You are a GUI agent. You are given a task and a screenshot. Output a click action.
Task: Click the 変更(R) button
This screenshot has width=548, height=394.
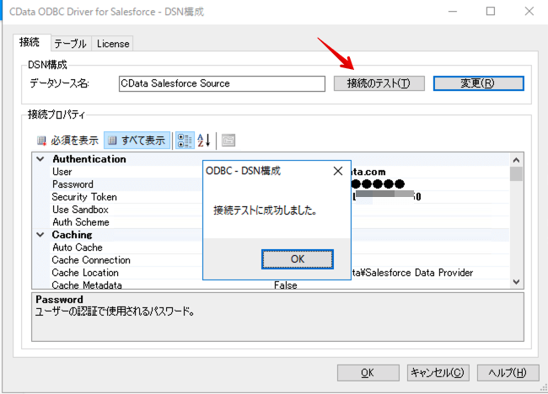pyautogui.click(x=479, y=83)
